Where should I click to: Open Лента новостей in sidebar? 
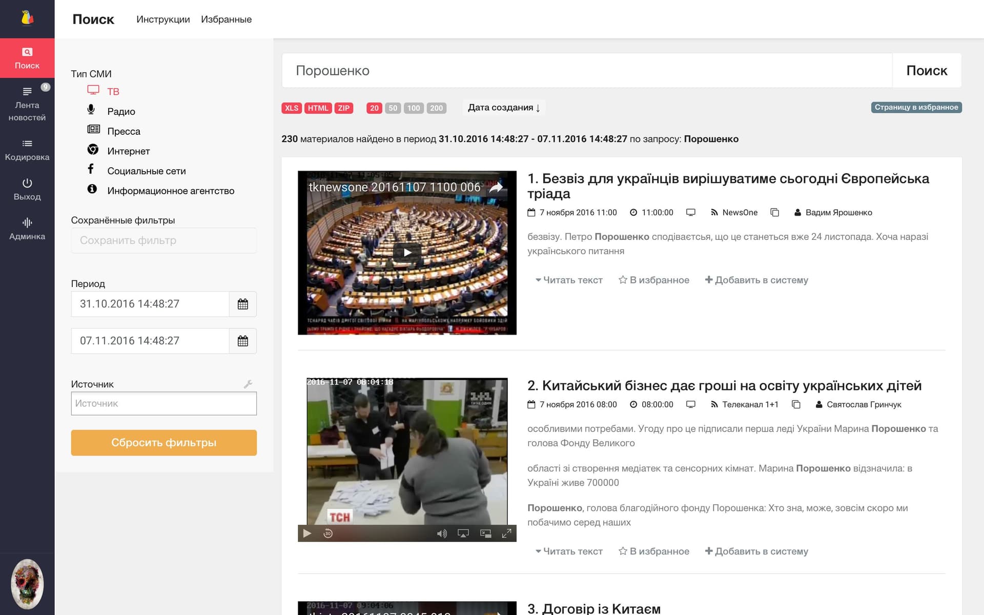27,105
